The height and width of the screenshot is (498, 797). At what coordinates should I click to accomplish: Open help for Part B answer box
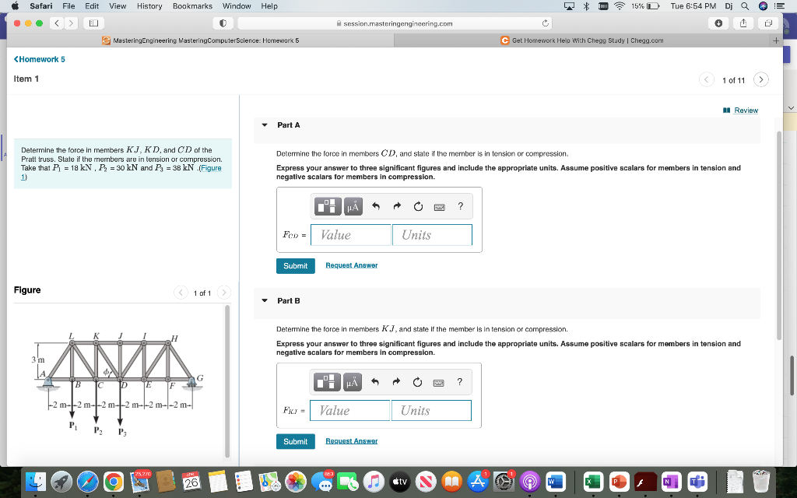(459, 381)
